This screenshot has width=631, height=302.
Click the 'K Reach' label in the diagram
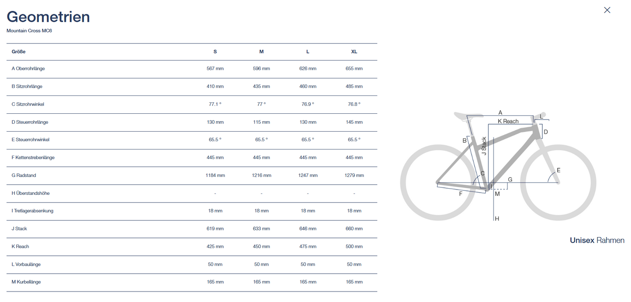(x=508, y=121)
